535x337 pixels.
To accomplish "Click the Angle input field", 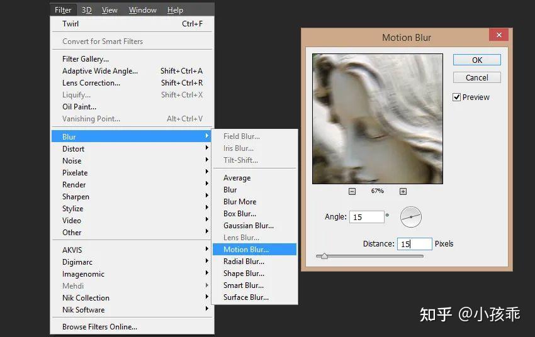I will tap(367, 217).
